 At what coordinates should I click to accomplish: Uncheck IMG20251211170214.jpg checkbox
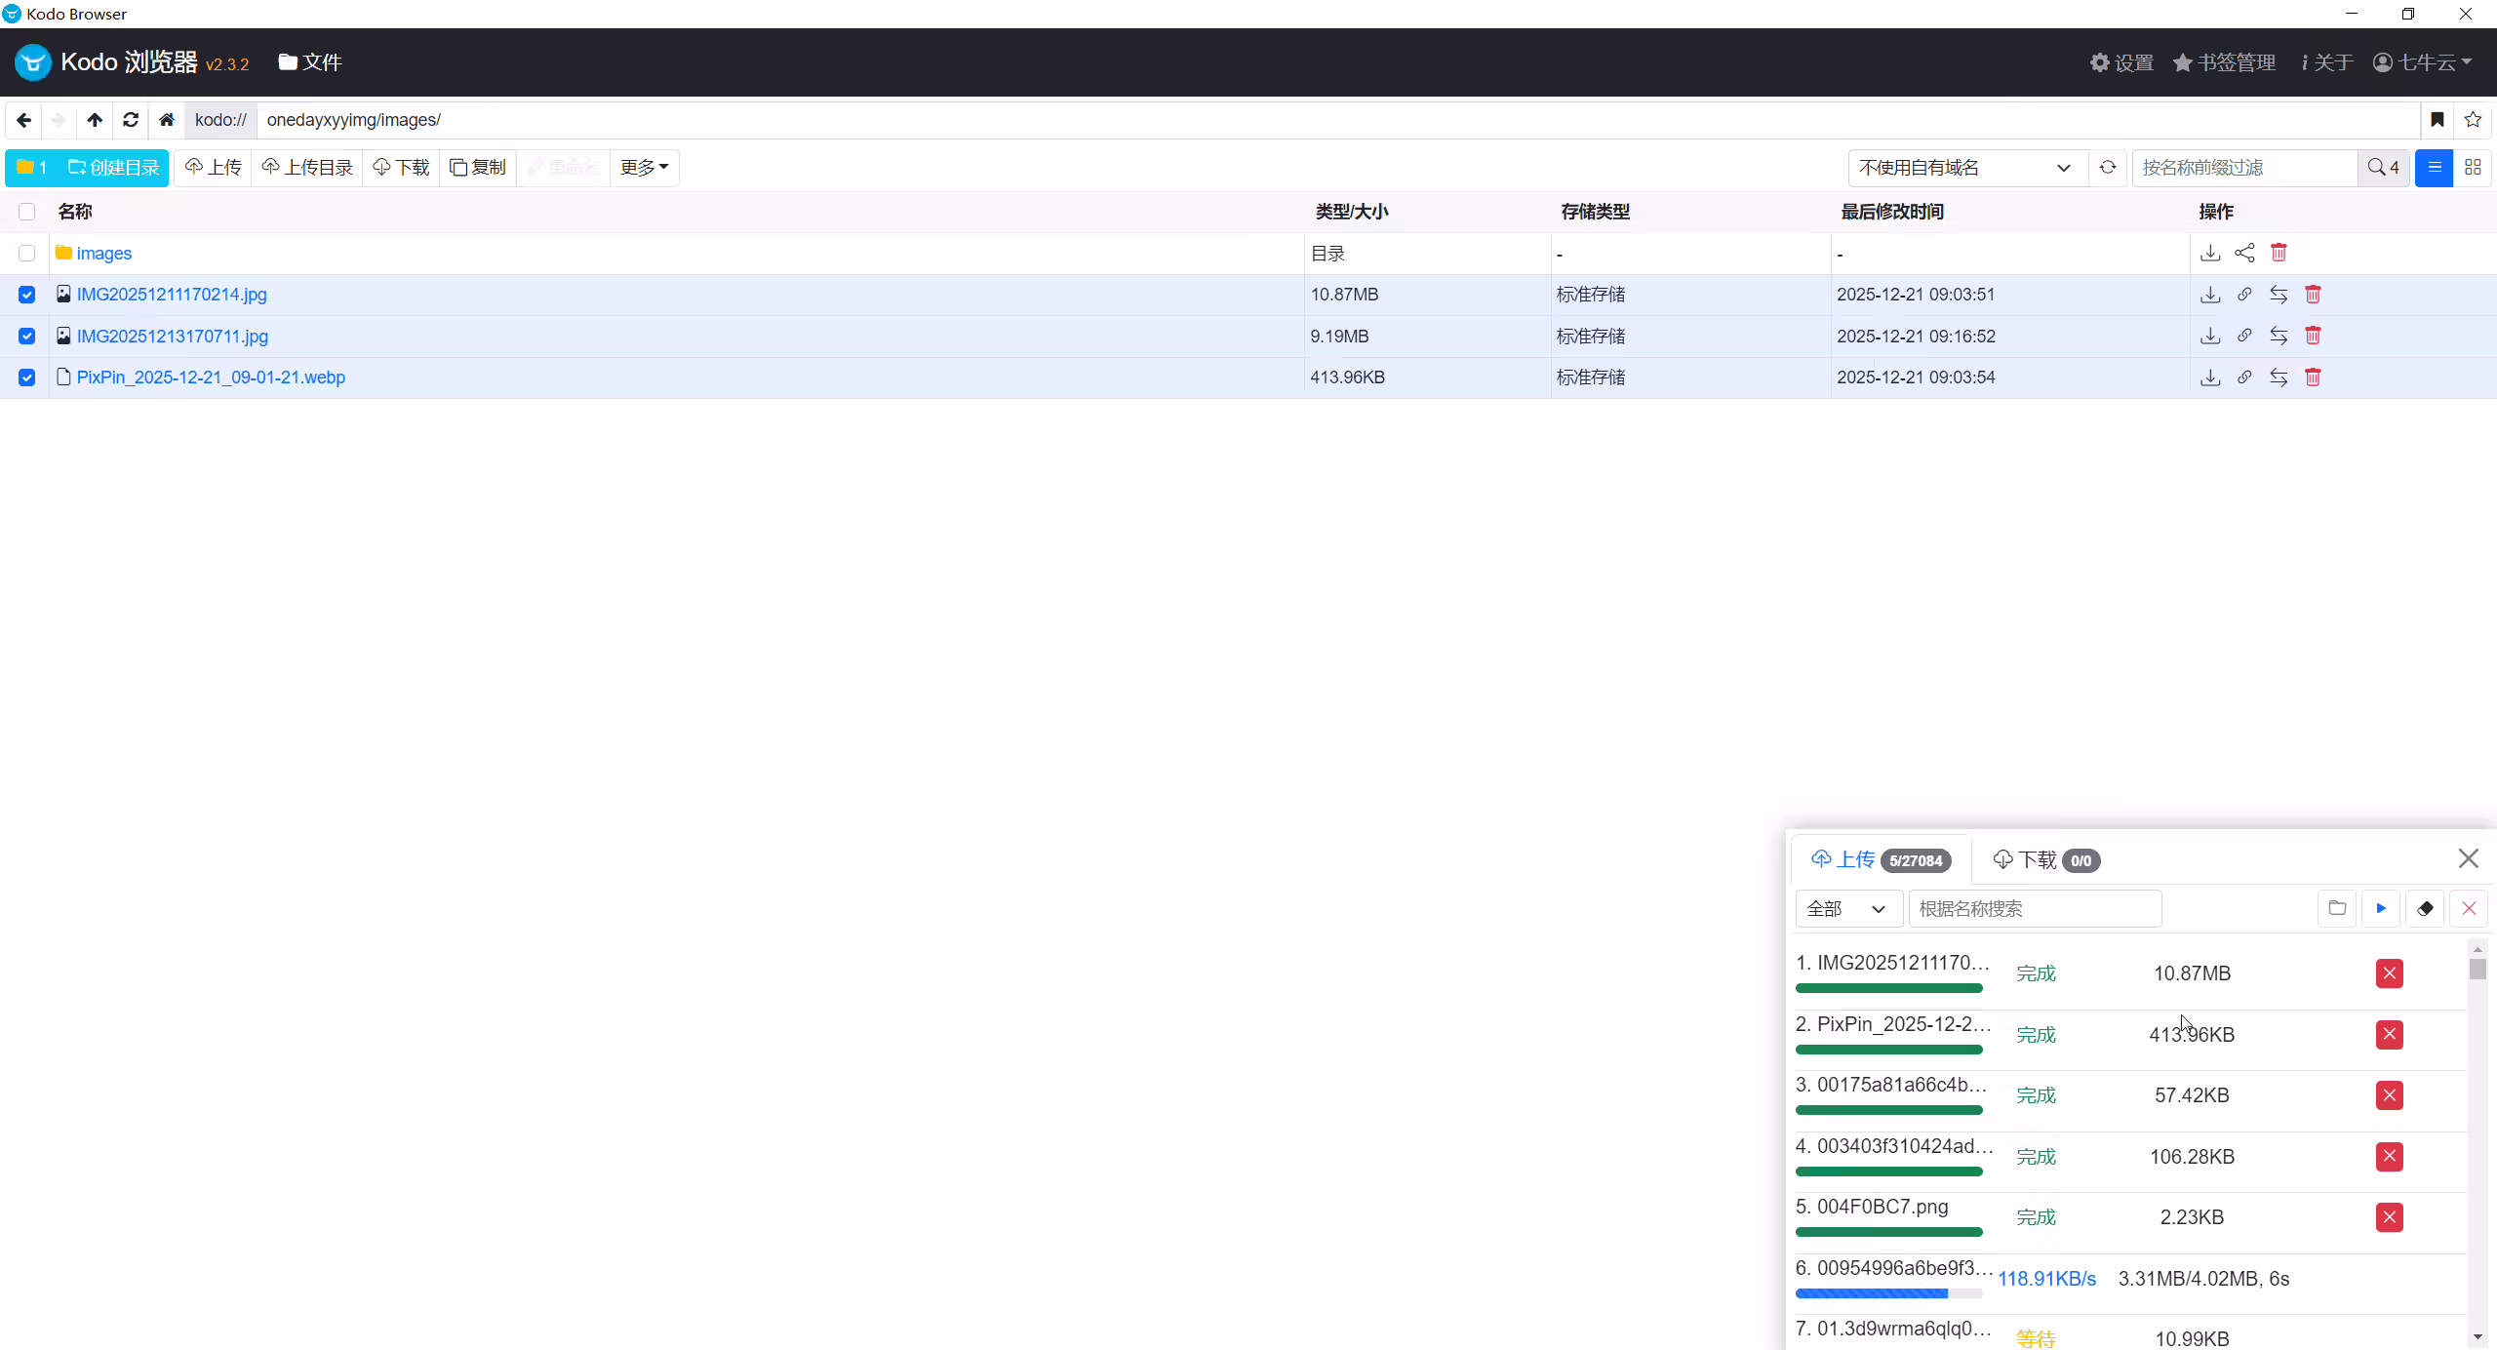[x=27, y=295]
